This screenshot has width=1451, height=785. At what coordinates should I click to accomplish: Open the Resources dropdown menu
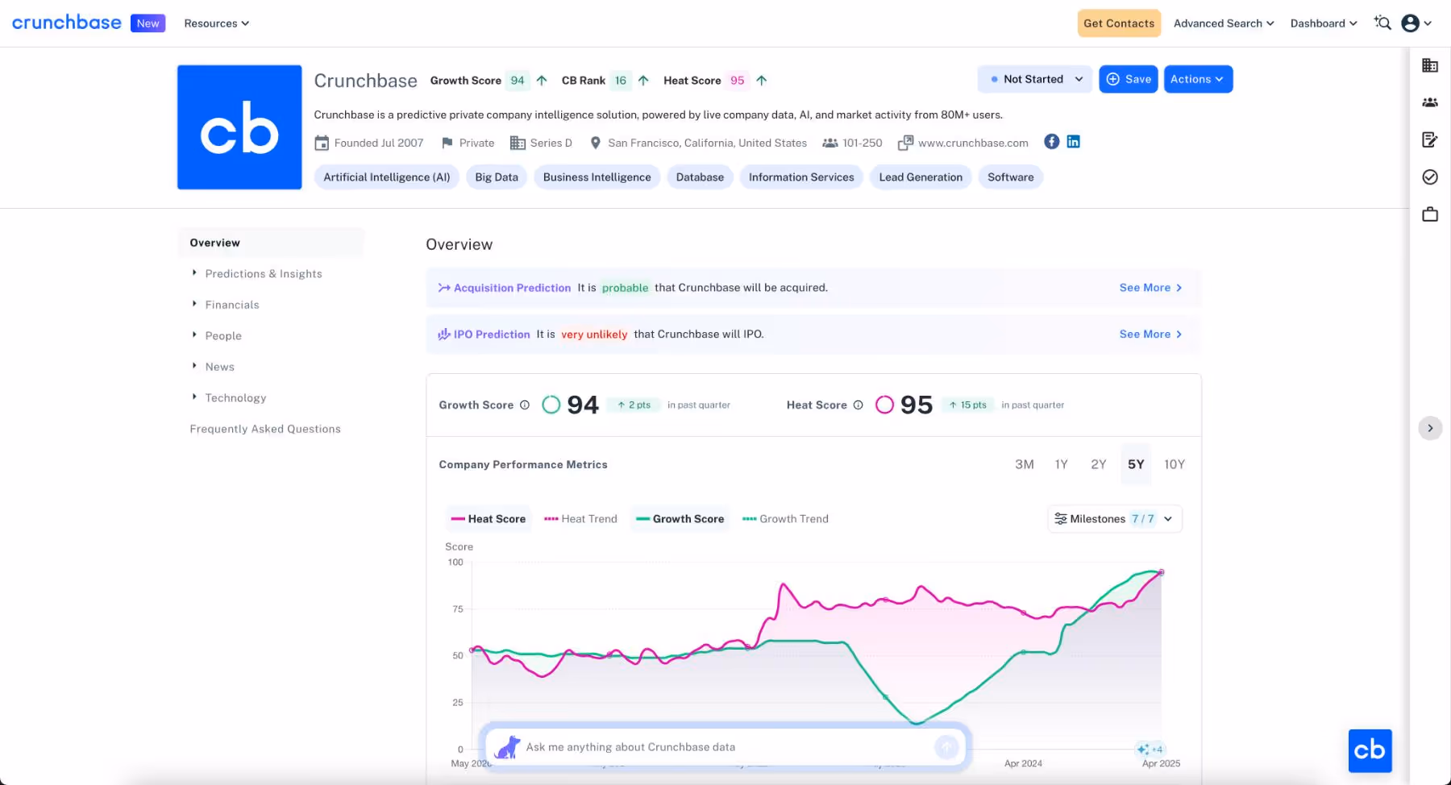(217, 23)
